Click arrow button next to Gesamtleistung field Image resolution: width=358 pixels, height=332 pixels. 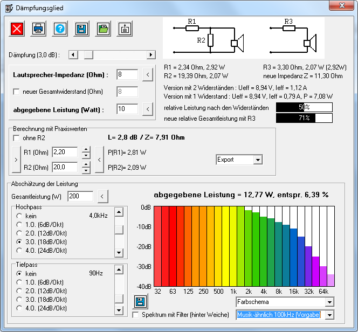(103, 196)
